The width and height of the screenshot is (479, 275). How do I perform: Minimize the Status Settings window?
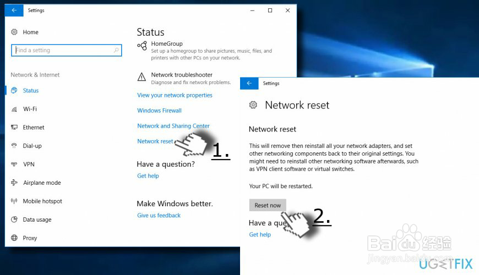(x=252, y=10)
